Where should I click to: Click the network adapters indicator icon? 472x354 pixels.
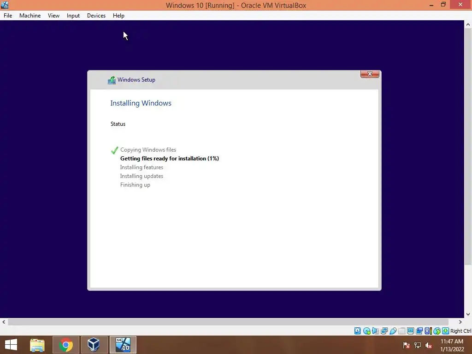click(x=384, y=331)
